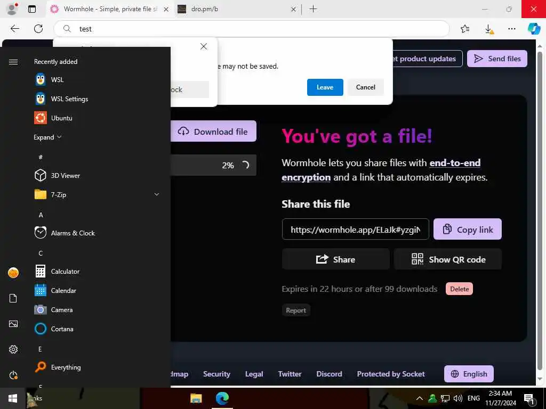Click the product updates button
This screenshot has height=409, width=546.
tap(427, 59)
